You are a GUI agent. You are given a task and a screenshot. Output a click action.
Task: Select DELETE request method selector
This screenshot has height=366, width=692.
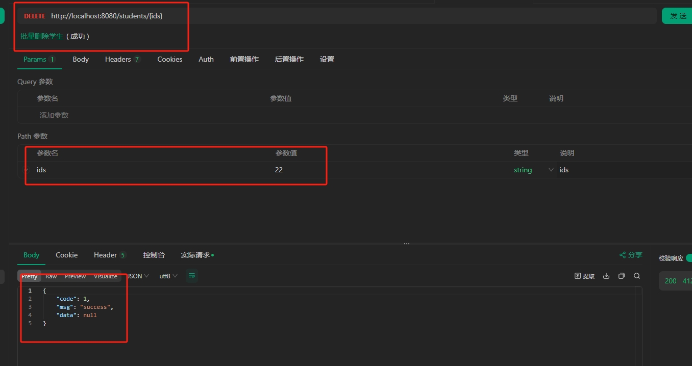tap(35, 16)
